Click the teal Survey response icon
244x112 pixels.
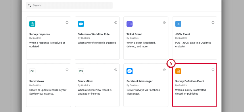(32, 24)
